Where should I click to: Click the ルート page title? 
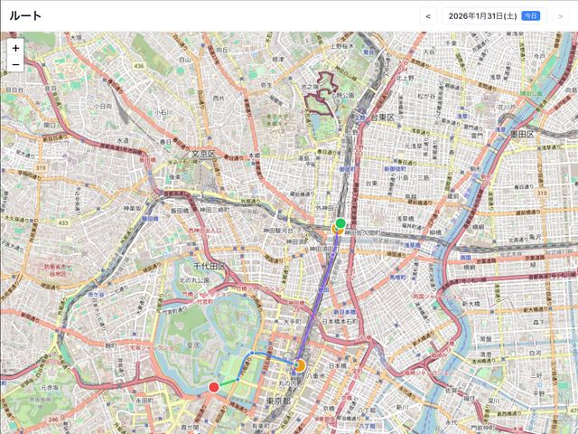pyautogui.click(x=25, y=15)
